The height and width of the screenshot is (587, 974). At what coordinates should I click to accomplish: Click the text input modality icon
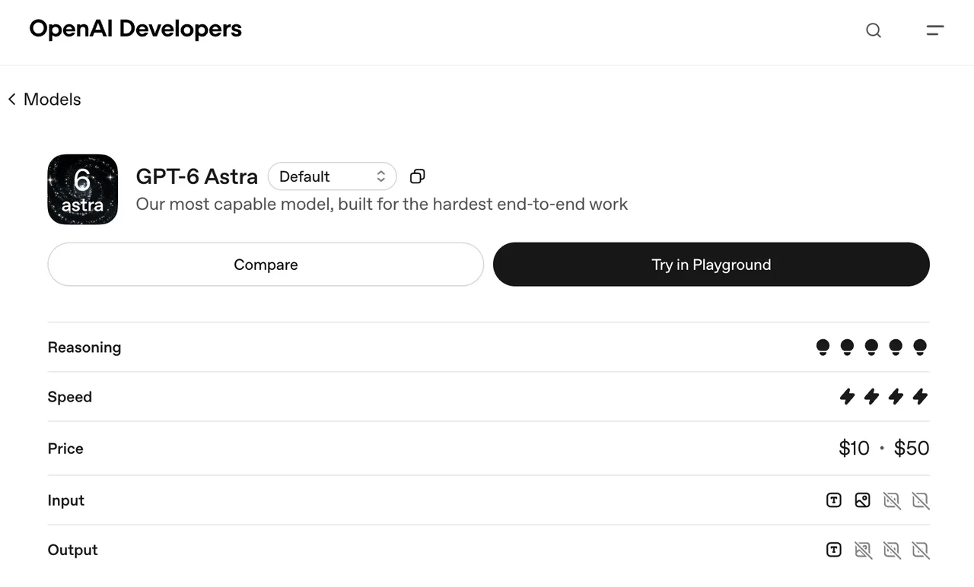pyautogui.click(x=834, y=500)
